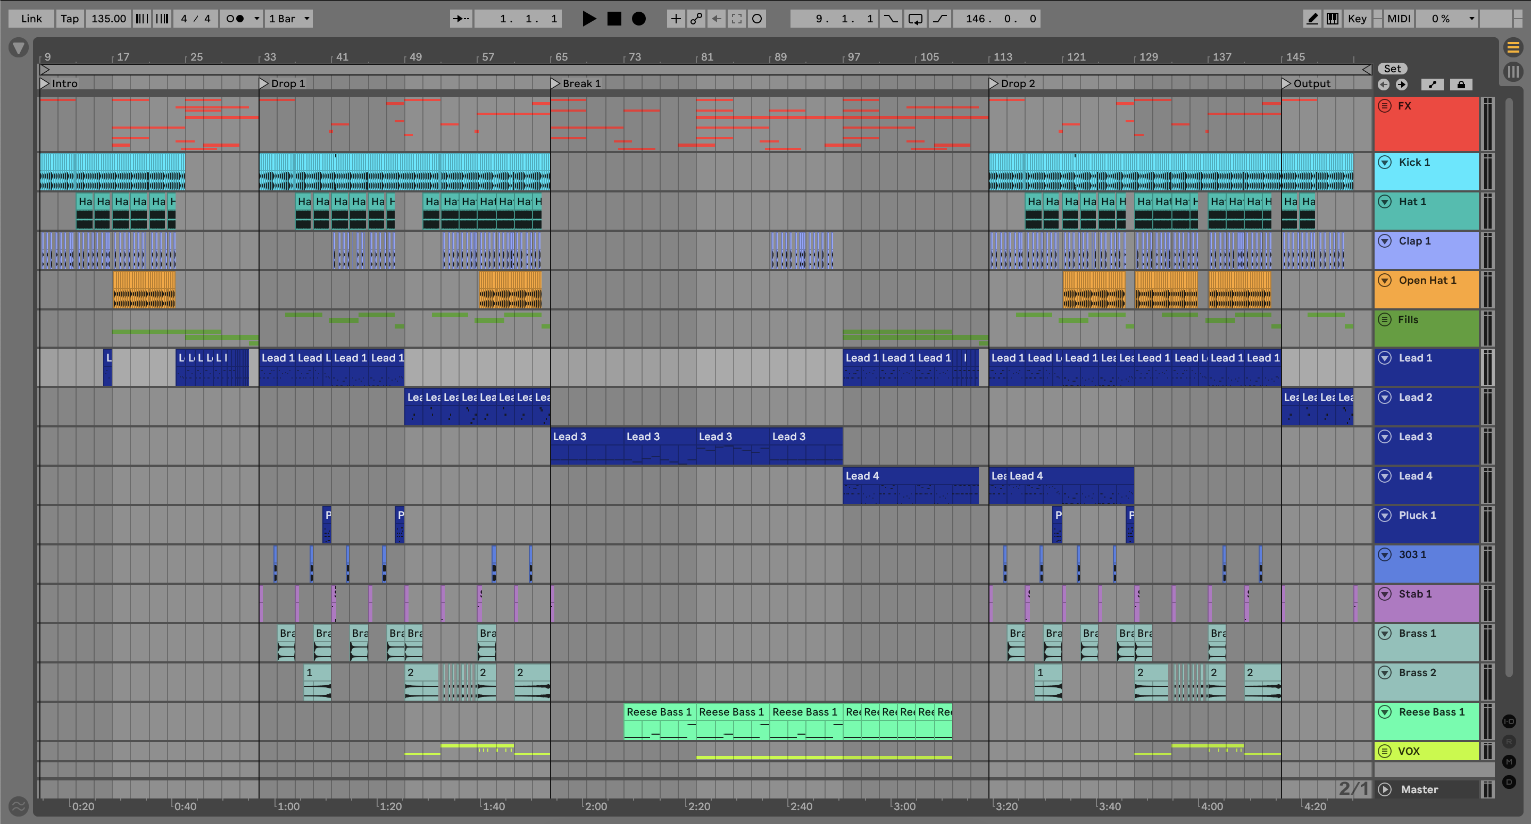
Task: Click the Automation Arm link icon
Action: point(696,19)
